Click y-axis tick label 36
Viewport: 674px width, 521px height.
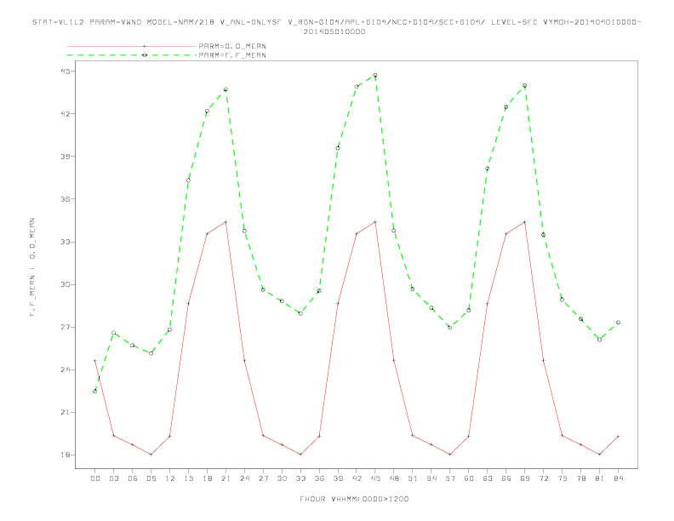click(x=65, y=199)
